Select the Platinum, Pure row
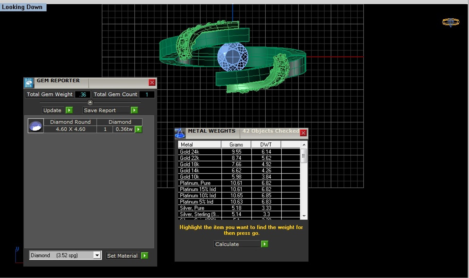The width and height of the screenshot is (469, 278). (x=239, y=183)
